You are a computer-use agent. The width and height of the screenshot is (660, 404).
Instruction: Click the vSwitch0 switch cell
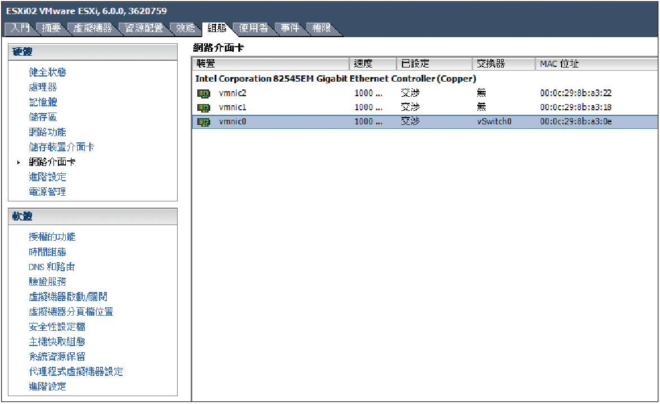pyautogui.click(x=494, y=122)
